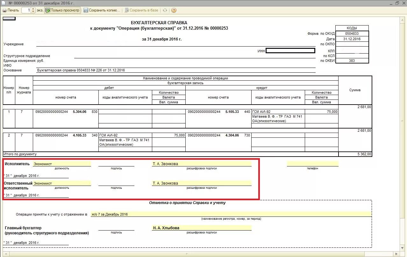The image size is (407, 257).
Task: Toggle Только просмотр view-only mode
Action: [62, 10]
